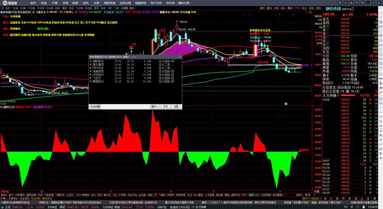The image size is (383, 209).
Task: Open F10 company info
Action: 297,8
